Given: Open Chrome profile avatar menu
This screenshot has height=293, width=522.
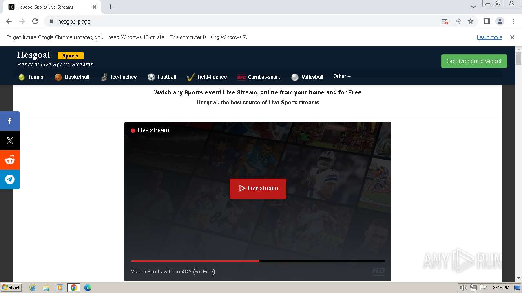Looking at the screenshot, I should click(x=500, y=22).
